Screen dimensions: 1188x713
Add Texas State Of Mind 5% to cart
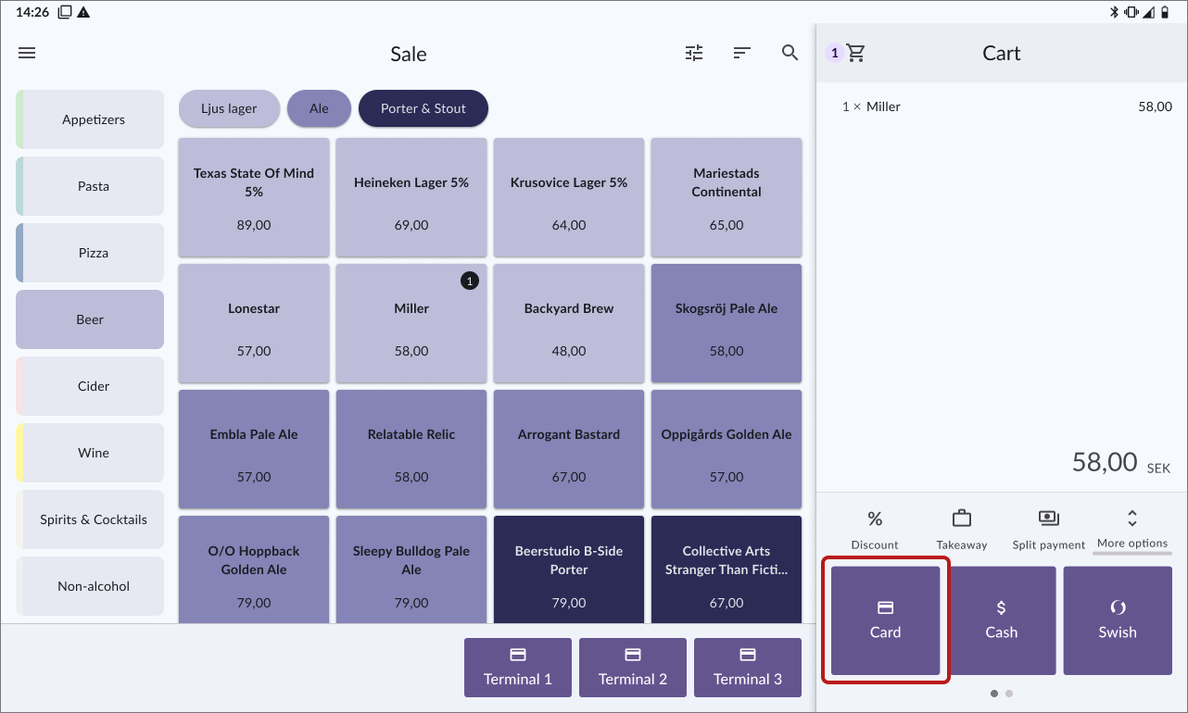[x=254, y=197]
